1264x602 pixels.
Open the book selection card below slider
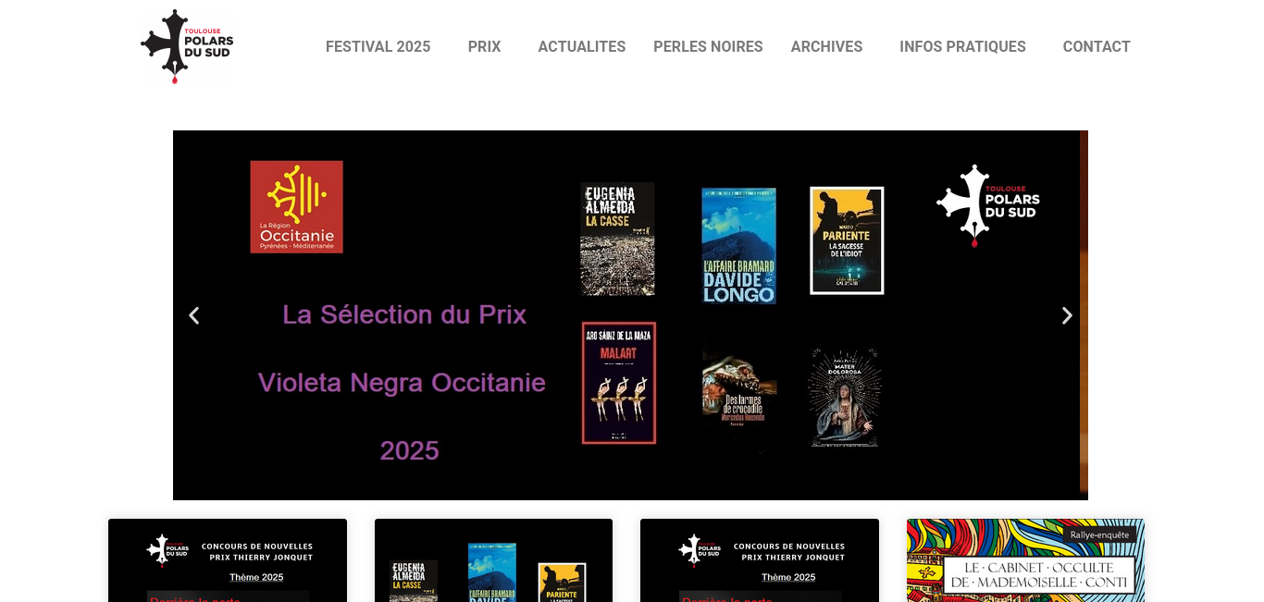[x=493, y=560]
